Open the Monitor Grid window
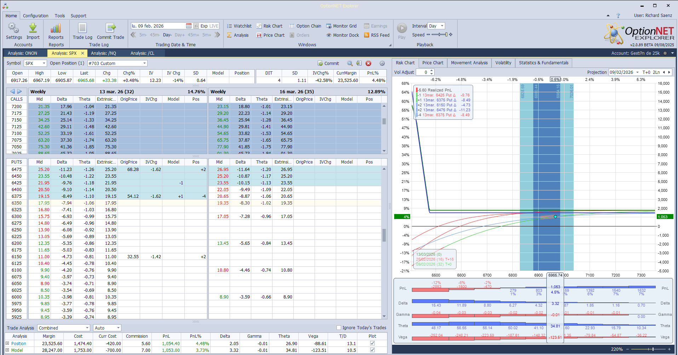Image resolution: width=678 pixels, height=355 pixels. point(341,26)
